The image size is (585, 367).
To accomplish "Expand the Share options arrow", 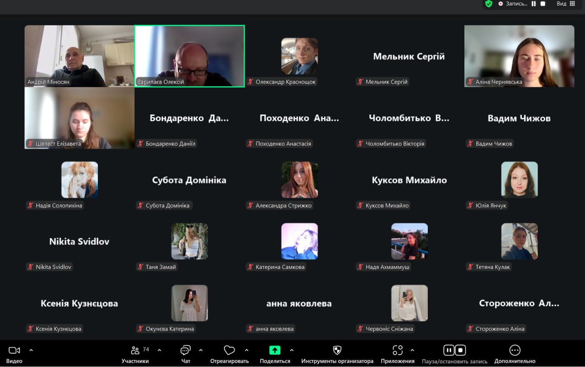I will (292, 351).
